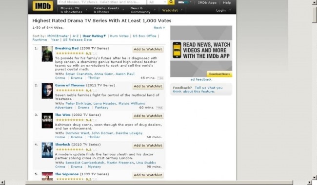Click the search field for movies and TV
Image resolution: width=317 pixels, height=185 pixels.
coord(102,2)
